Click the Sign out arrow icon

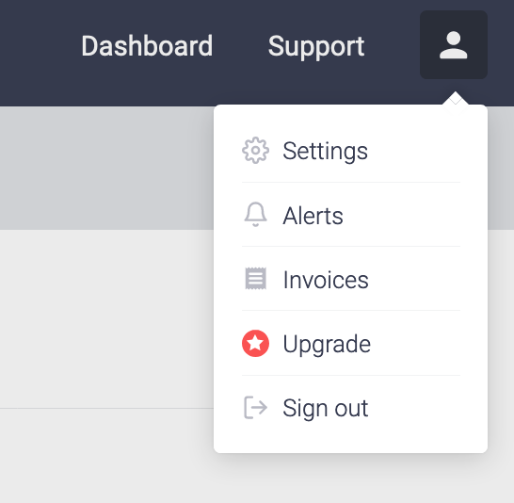click(255, 408)
